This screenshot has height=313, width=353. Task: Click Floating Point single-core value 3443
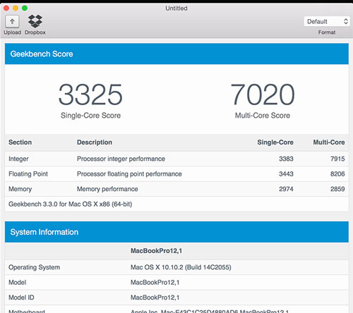pos(286,174)
